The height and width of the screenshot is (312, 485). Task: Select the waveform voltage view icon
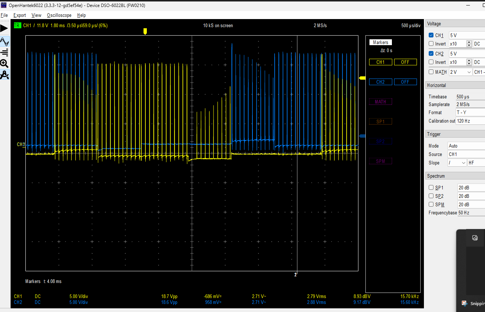point(5,41)
